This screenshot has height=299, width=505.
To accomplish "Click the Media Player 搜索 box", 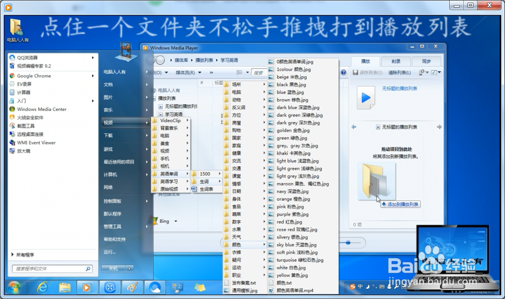I will click(x=259, y=73).
